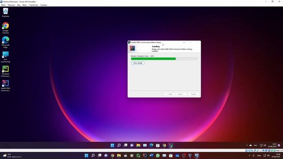Open the Ввод menu in VirtualBox
The image size is (283, 159).
[x=24, y=5]
